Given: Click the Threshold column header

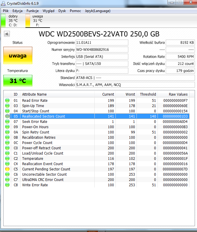Looking at the screenshot, I should click(x=147, y=94).
